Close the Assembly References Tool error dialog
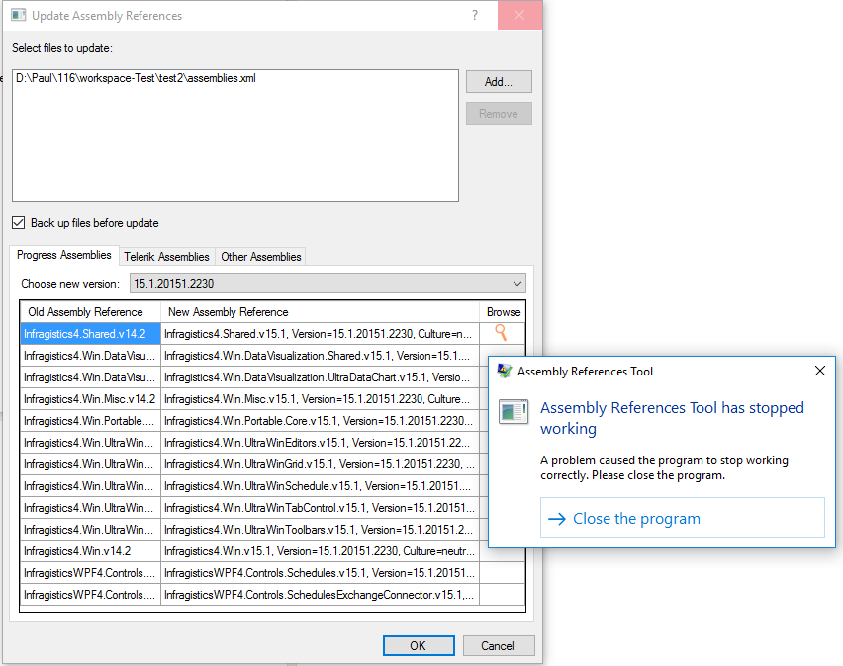The height and width of the screenshot is (666, 843). [x=820, y=371]
